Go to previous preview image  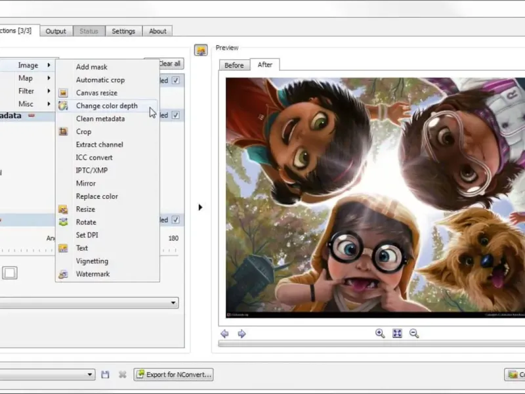pos(224,334)
